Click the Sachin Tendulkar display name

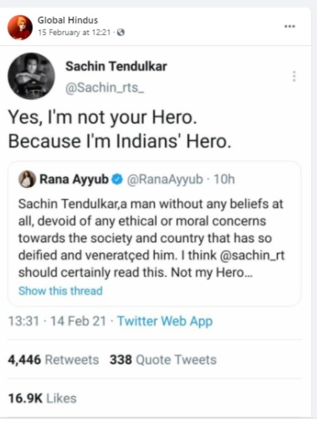[x=116, y=67]
